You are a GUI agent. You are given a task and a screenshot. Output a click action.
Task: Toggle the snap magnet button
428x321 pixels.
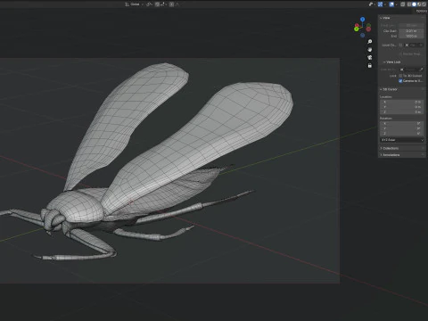158,4
